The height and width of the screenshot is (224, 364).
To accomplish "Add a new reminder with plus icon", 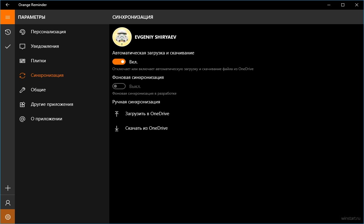I will (8, 188).
